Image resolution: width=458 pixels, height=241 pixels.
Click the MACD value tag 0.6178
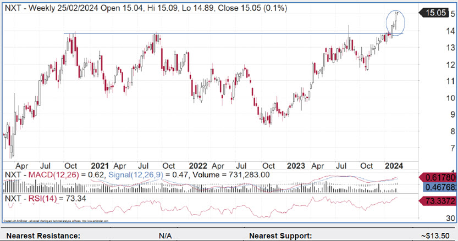(x=438, y=177)
